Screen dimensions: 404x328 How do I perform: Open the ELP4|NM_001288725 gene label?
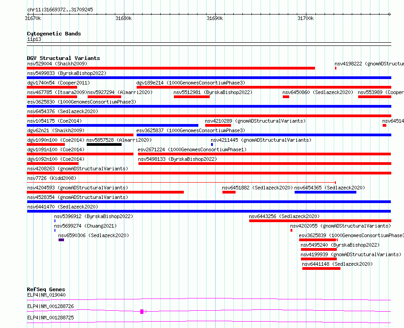click(50, 318)
